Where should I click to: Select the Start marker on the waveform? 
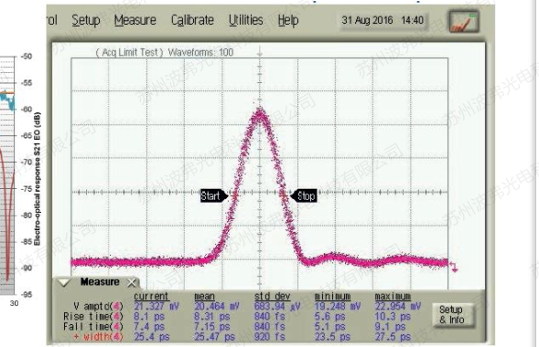tap(214, 195)
